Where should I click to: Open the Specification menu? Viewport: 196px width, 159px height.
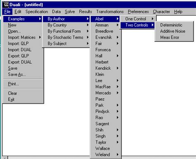[37, 12]
